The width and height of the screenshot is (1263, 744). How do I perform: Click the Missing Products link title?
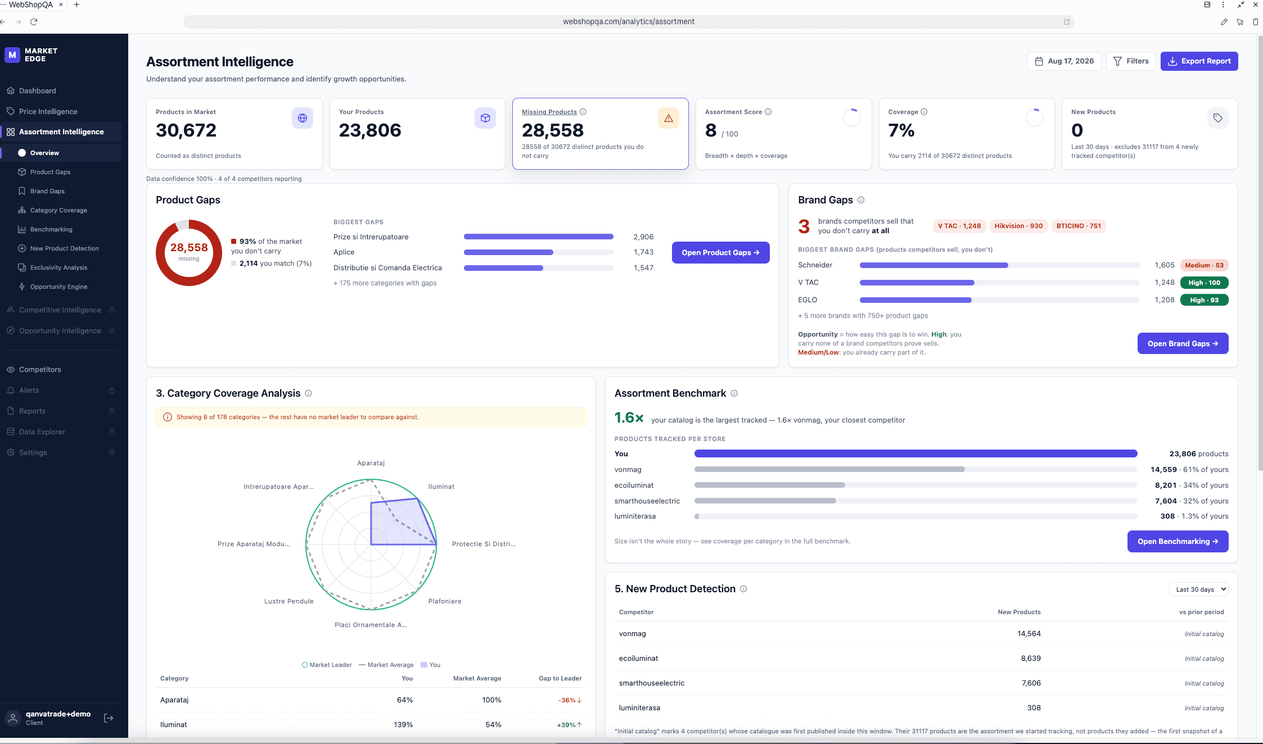click(549, 112)
